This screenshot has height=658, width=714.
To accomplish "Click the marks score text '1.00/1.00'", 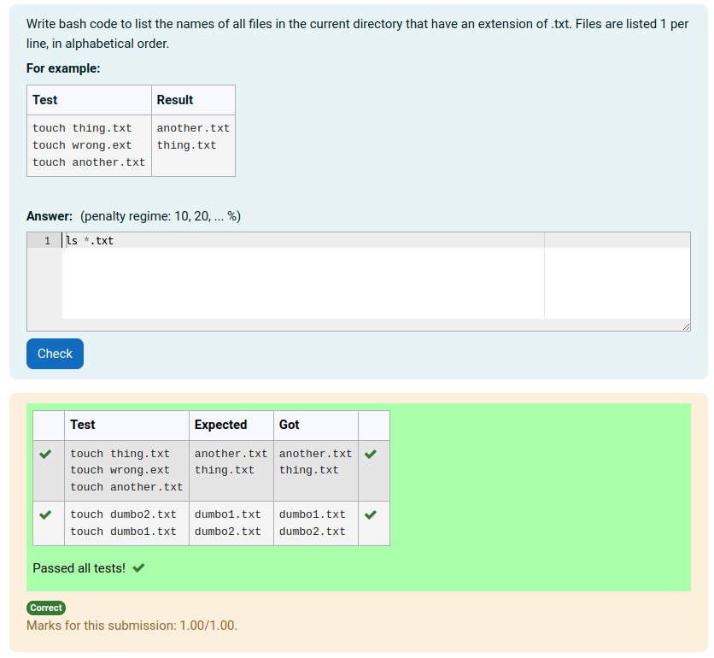I will click(x=208, y=626).
